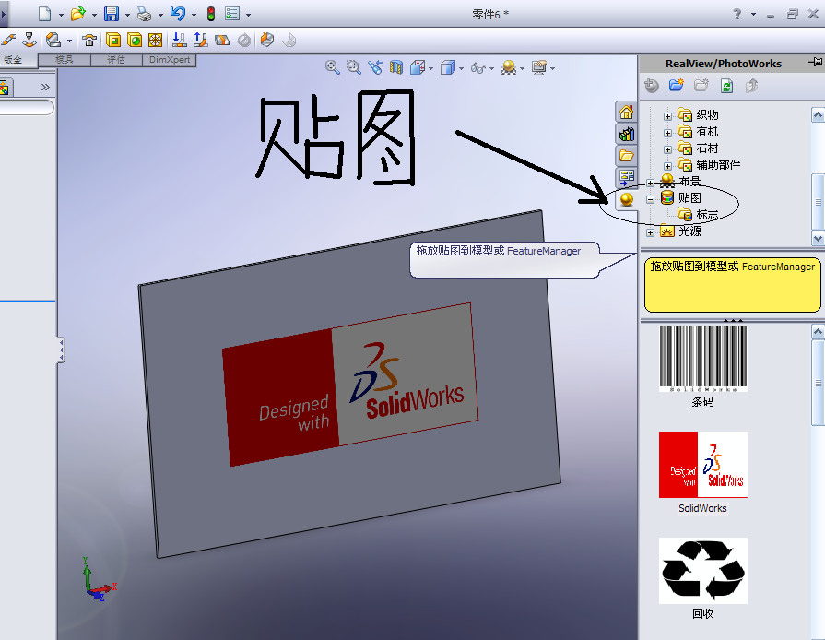The height and width of the screenshot is (640, 825).
Task: Pin the RealView/PhotoWorks task pane
Action: [x=816, y=63]
